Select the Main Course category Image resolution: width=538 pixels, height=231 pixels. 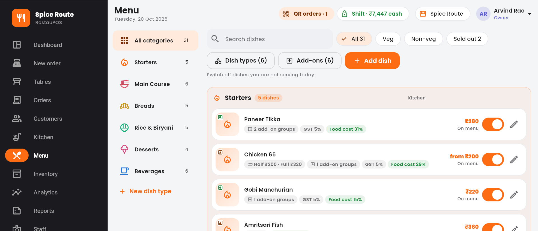pos(156,84)
